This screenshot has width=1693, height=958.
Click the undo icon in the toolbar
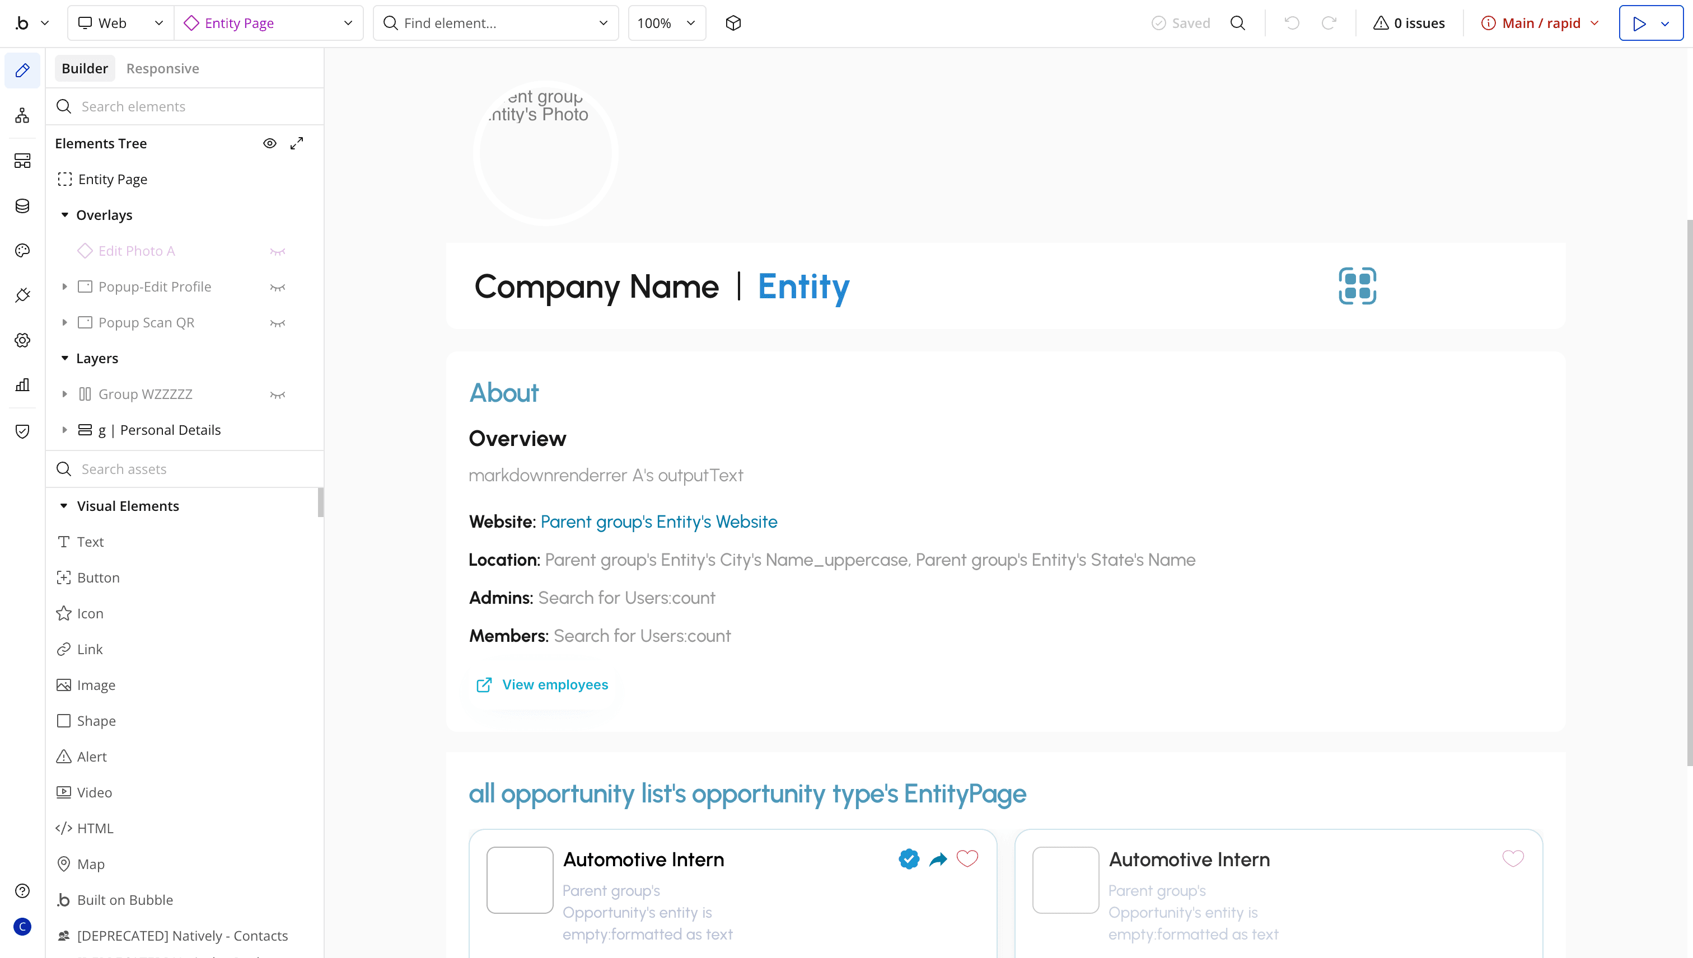tap(1292, 23)
